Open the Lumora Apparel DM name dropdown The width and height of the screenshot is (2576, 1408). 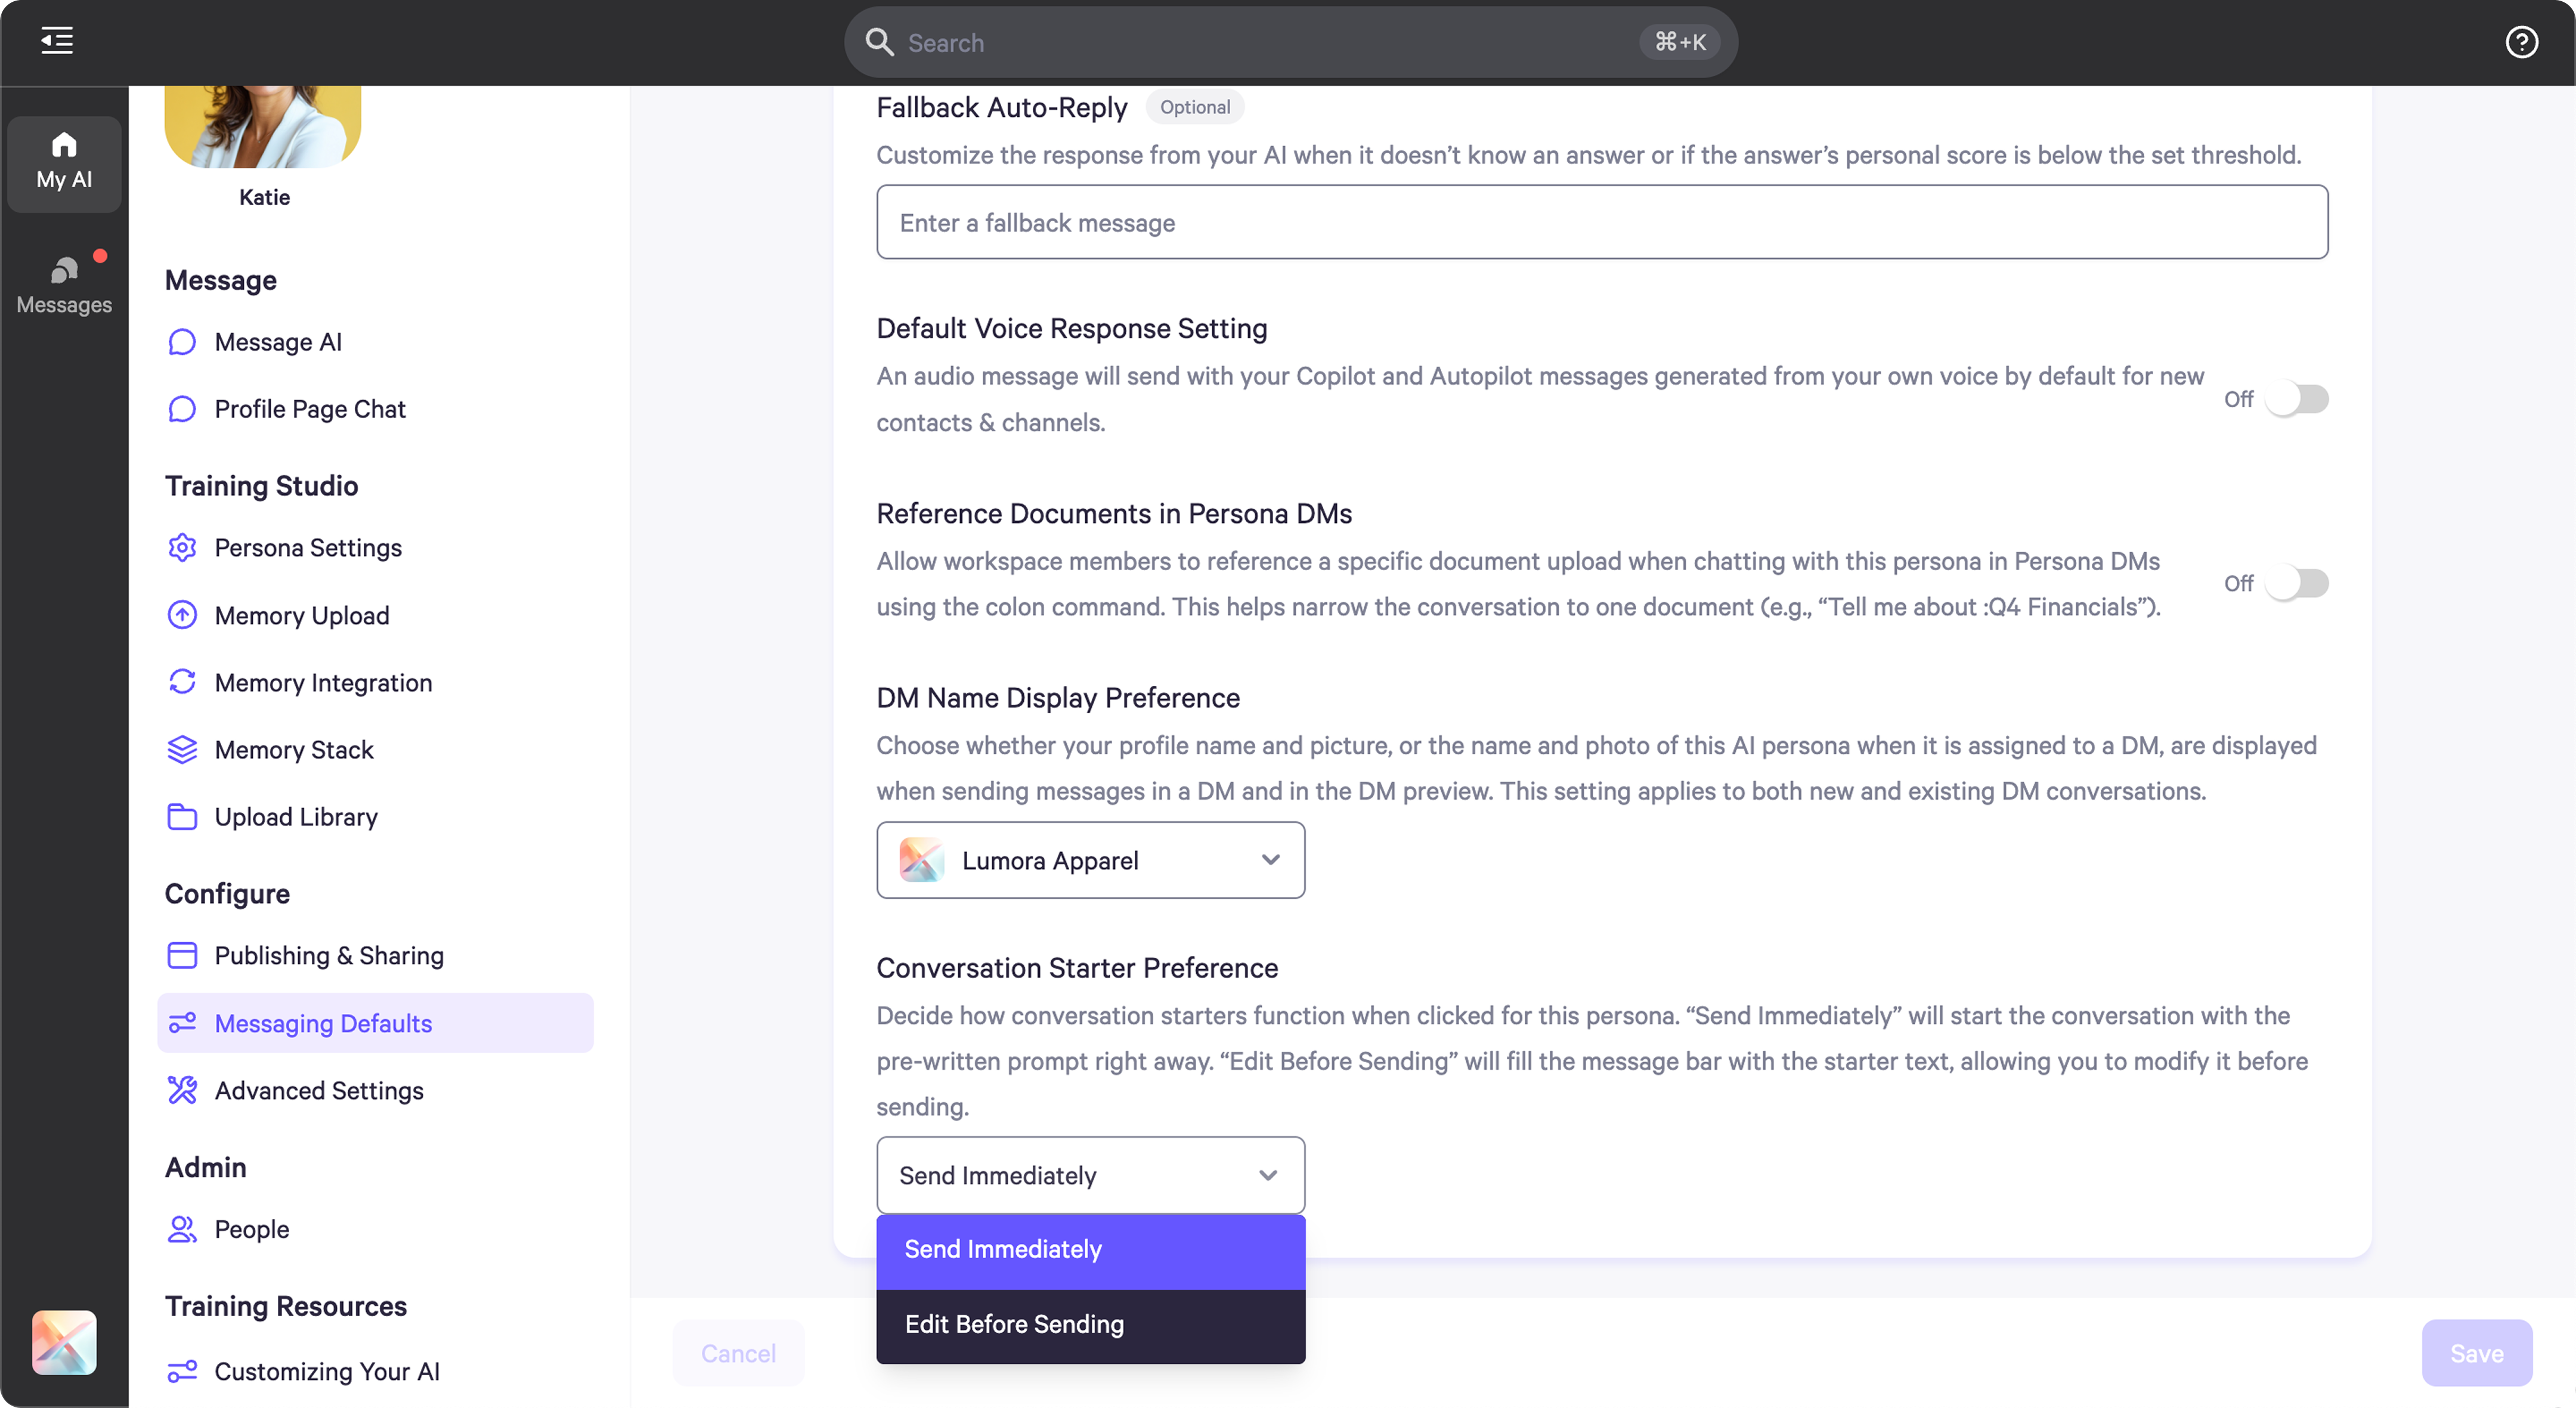(1090, 860)
